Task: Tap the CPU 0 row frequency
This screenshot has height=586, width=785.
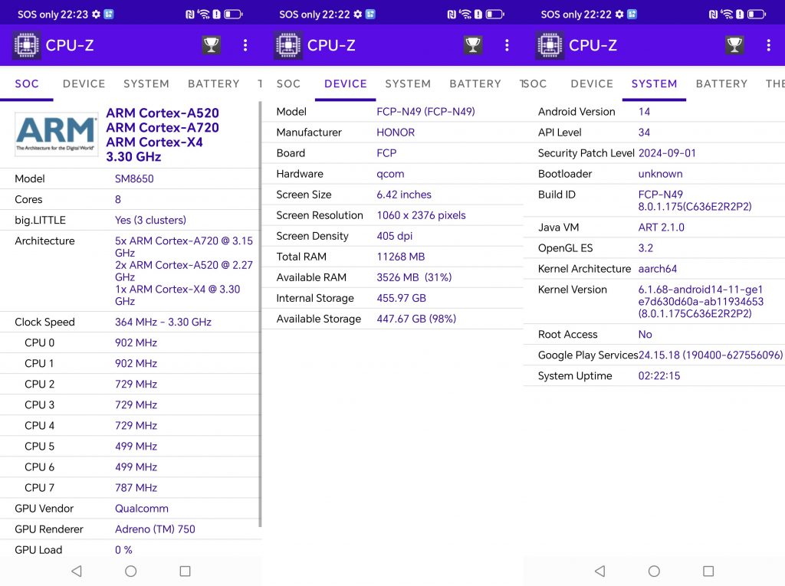Action: pos(136,343)
